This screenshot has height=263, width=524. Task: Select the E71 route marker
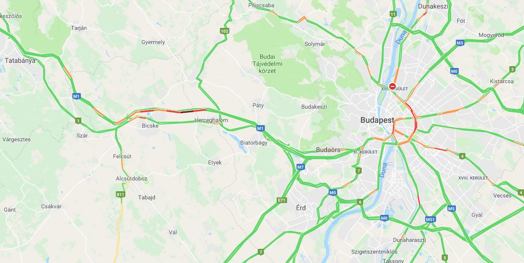282,200
